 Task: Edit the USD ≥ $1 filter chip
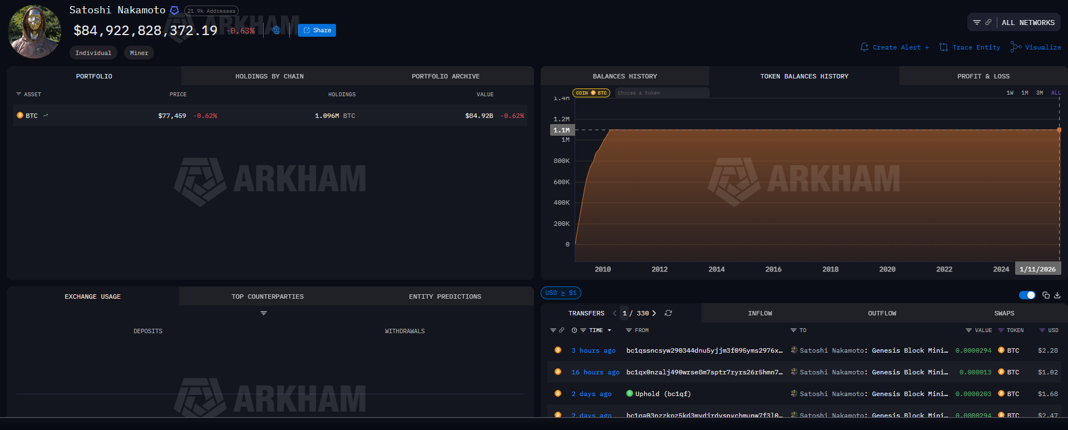pyautogui.click(x=561, y=293)
